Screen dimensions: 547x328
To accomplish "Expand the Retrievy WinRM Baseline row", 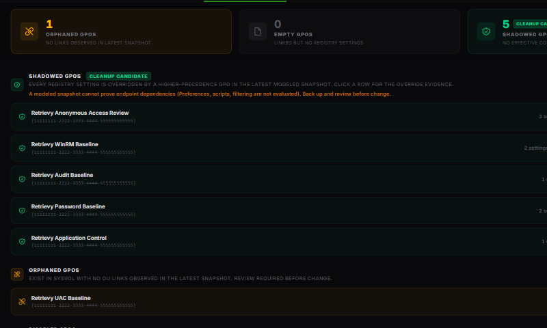I will pos(279,148).
